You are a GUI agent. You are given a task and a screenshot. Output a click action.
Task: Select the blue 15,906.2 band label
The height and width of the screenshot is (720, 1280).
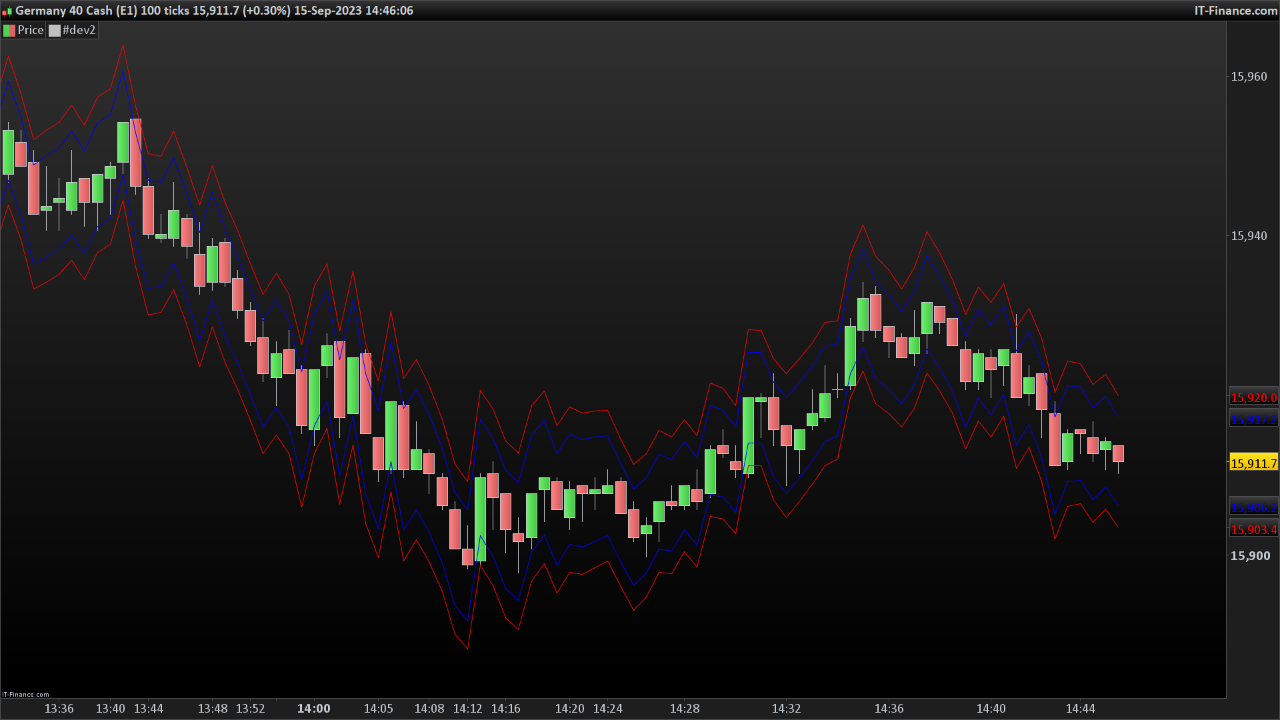pos(1253,508)
